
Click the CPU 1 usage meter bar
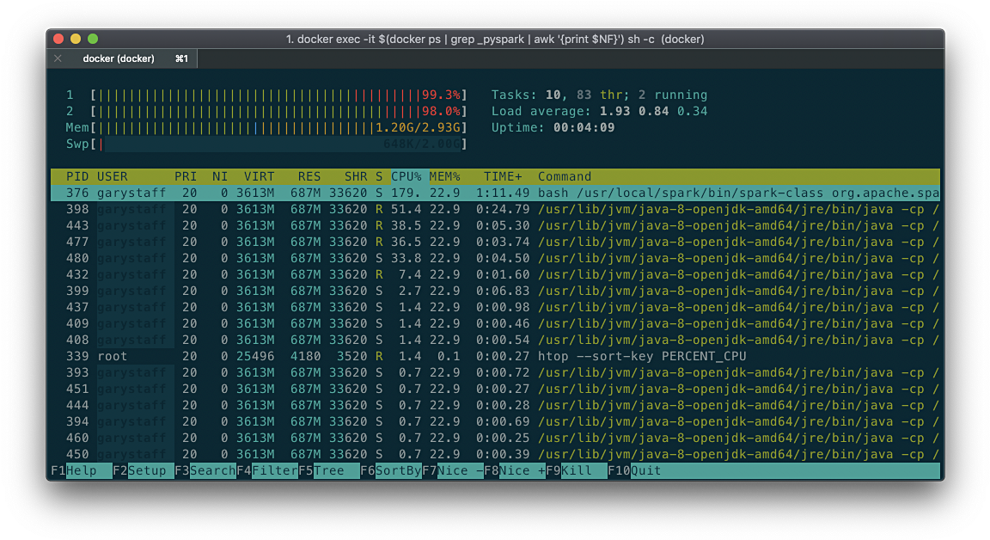coord(258,95)
